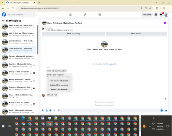Open the emoji picker in message box

point(162,111)
